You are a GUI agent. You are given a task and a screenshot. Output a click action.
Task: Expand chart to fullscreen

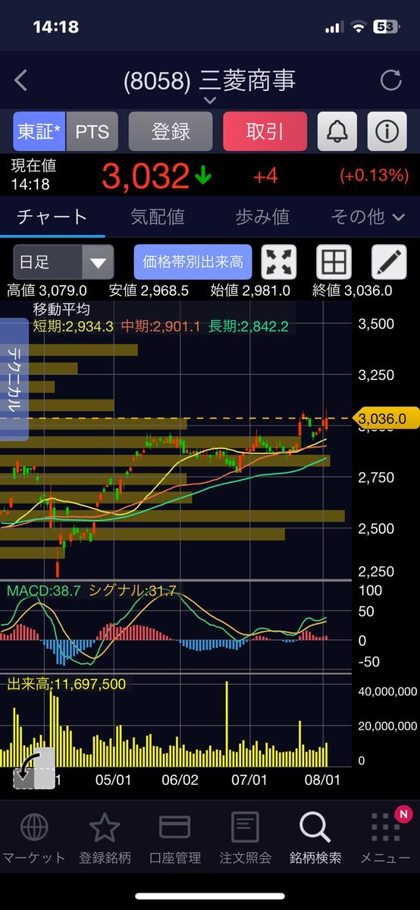(x=279, y=262)
